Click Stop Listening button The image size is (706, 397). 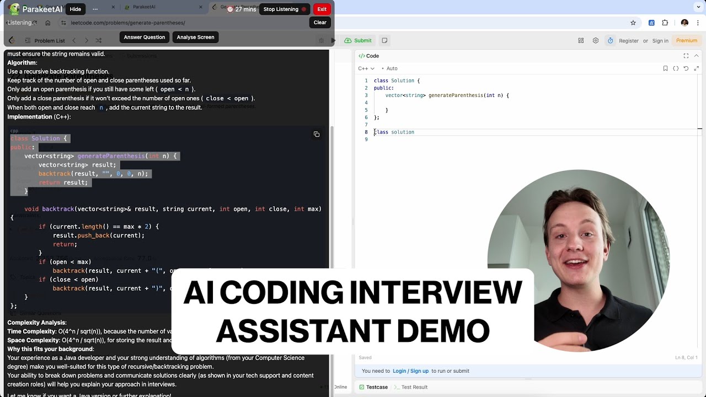(x=285, y=9)
